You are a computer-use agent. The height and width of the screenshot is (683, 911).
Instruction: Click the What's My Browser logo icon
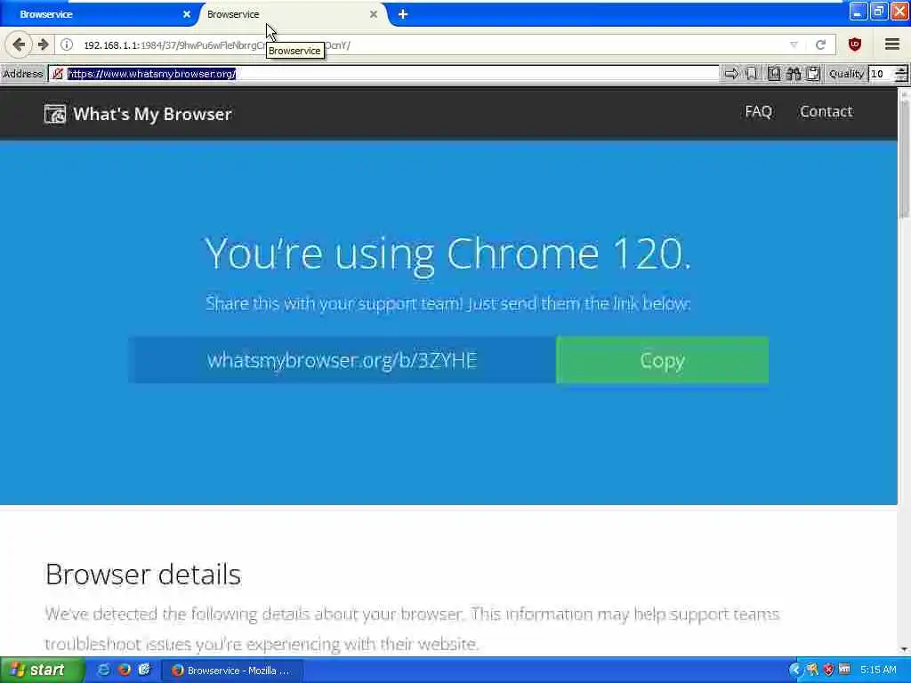pyautogui.click(x=55, y=114)
